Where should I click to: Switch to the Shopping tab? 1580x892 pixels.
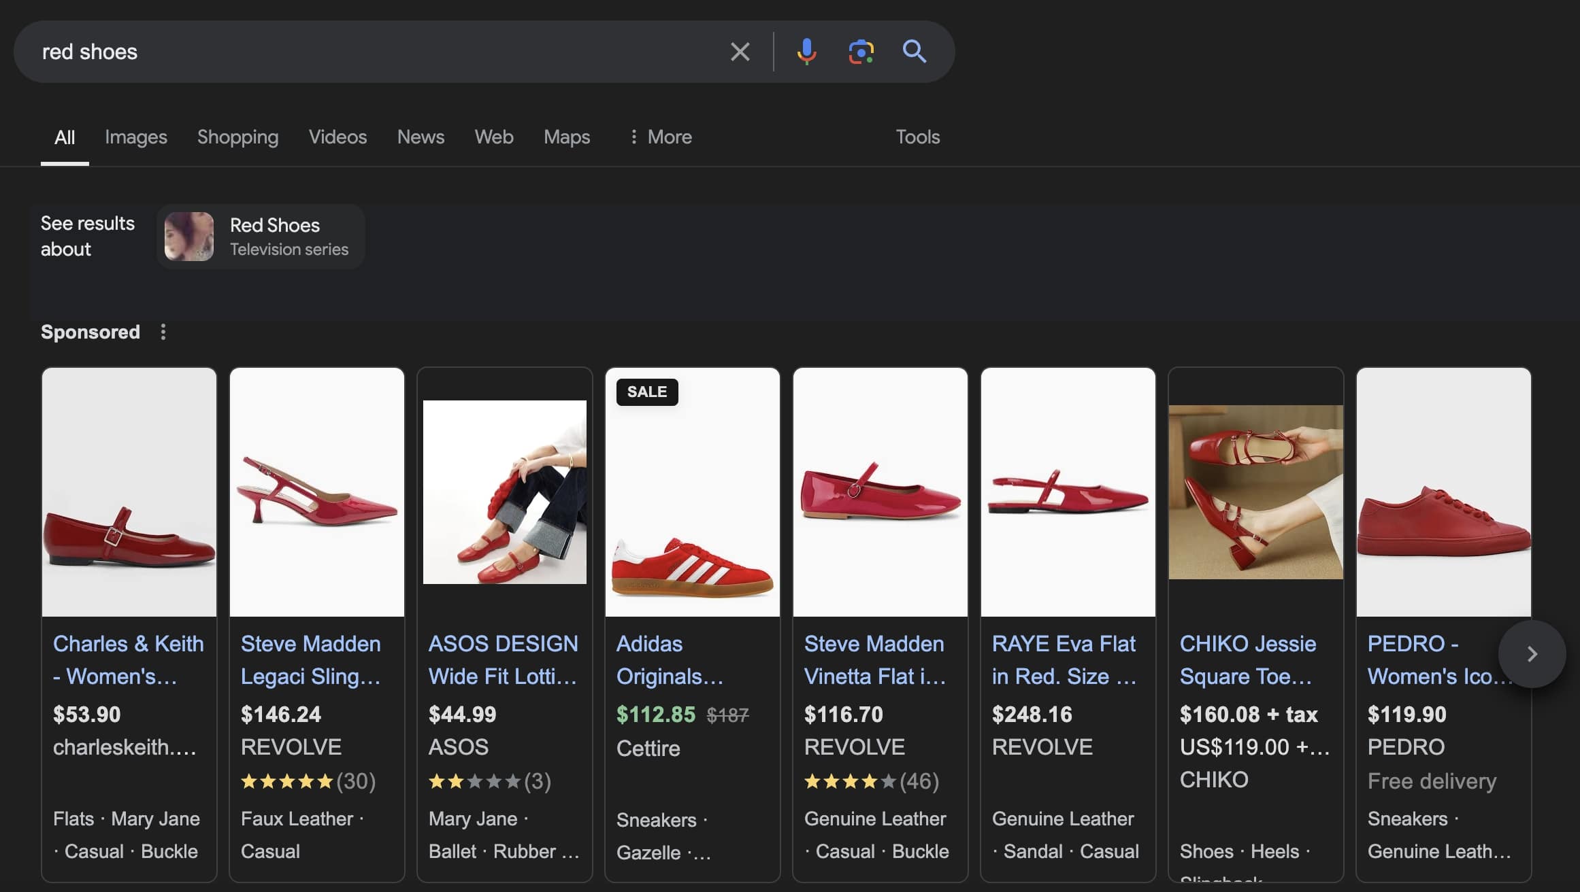click(237, 137)
